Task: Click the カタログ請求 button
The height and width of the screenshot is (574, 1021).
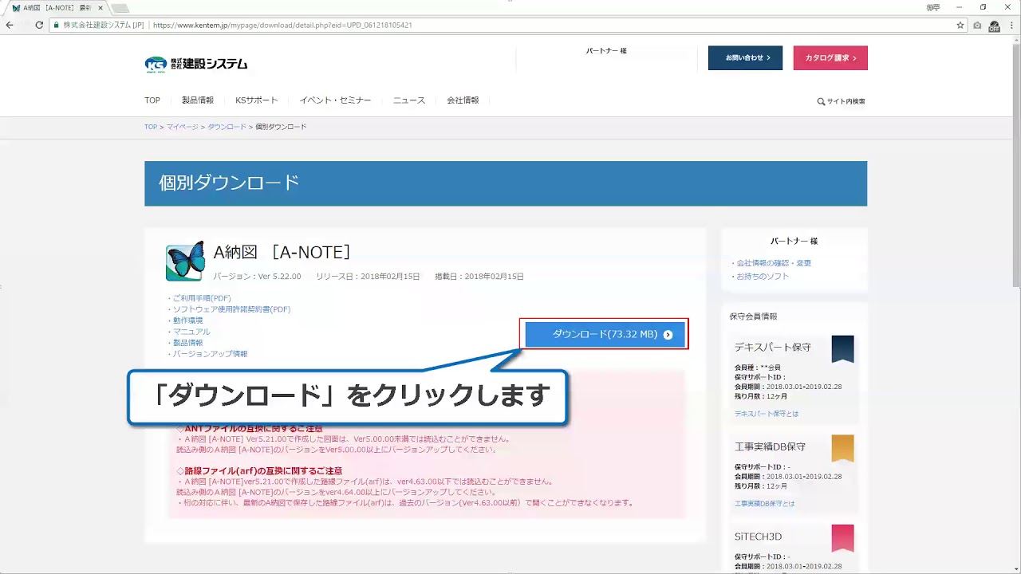Action: pos(830,58)
